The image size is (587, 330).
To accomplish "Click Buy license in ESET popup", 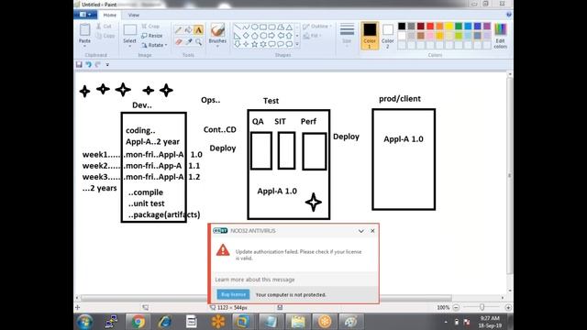I will click(233, 294).
